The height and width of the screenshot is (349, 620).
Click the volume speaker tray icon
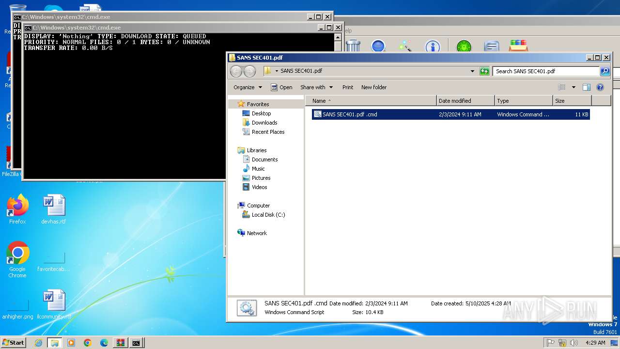[574, 343]
